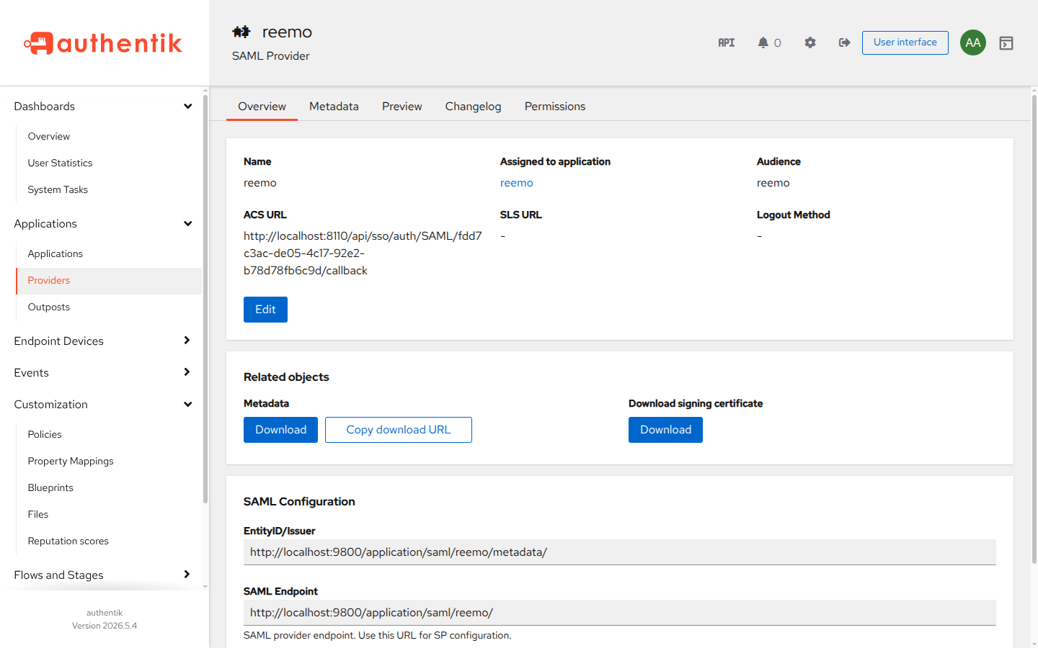This screenshot has width=1038, height=648.
Task: Open Policies in sidebar
Action: point(109,434)
